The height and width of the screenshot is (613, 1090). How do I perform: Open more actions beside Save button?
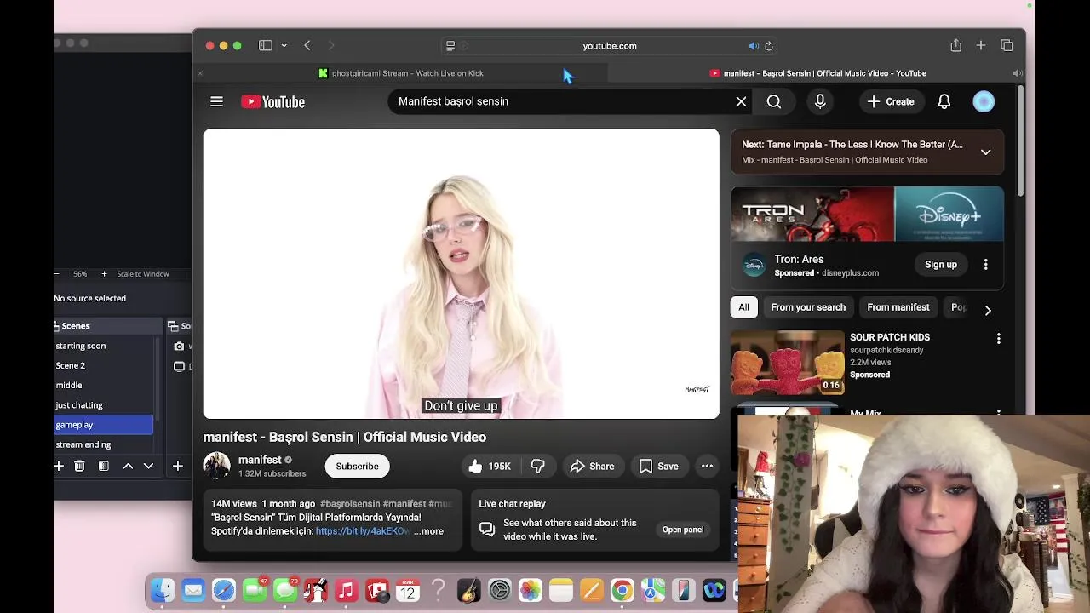point(707,466)
